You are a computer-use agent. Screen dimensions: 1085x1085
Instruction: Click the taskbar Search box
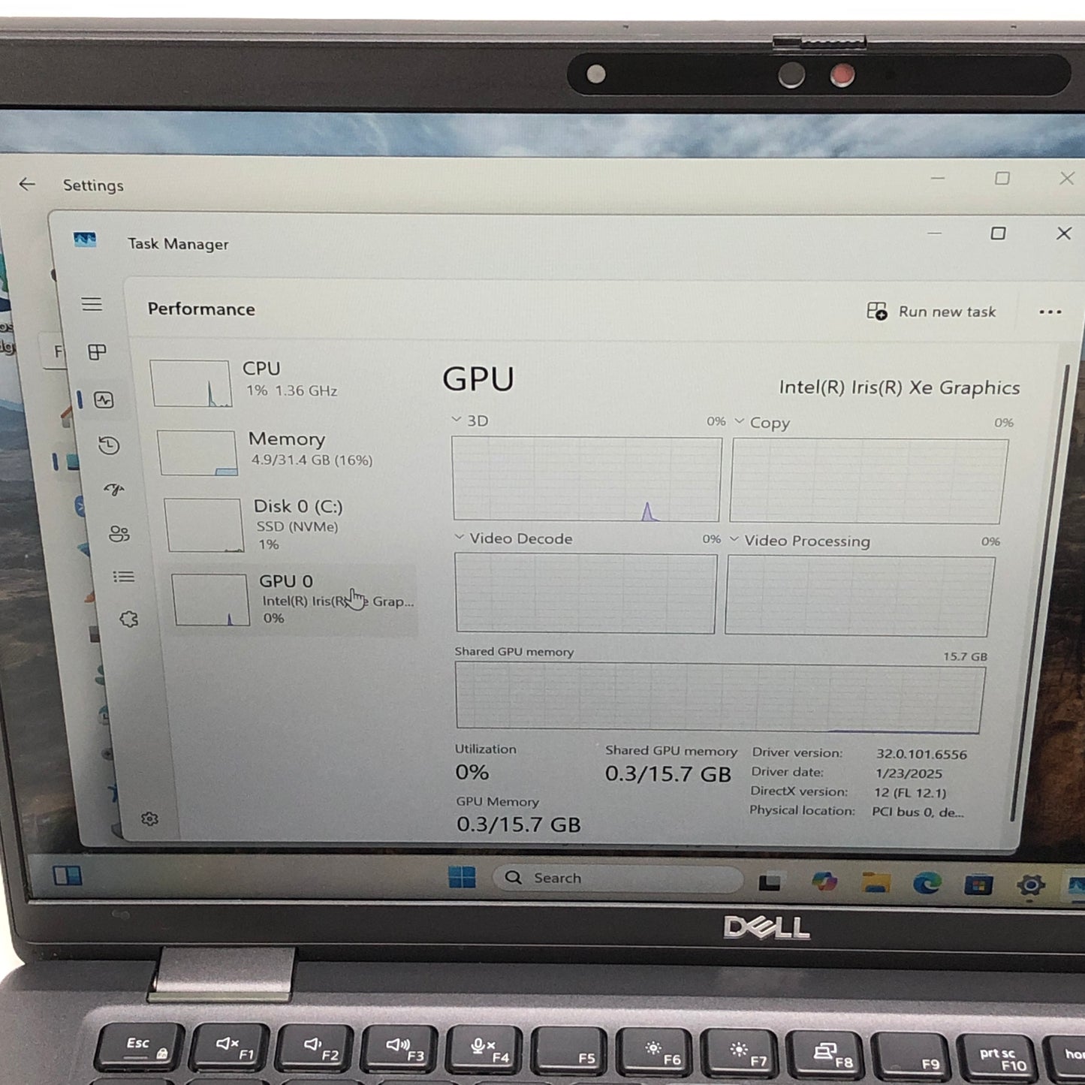(x=617, y=878)
